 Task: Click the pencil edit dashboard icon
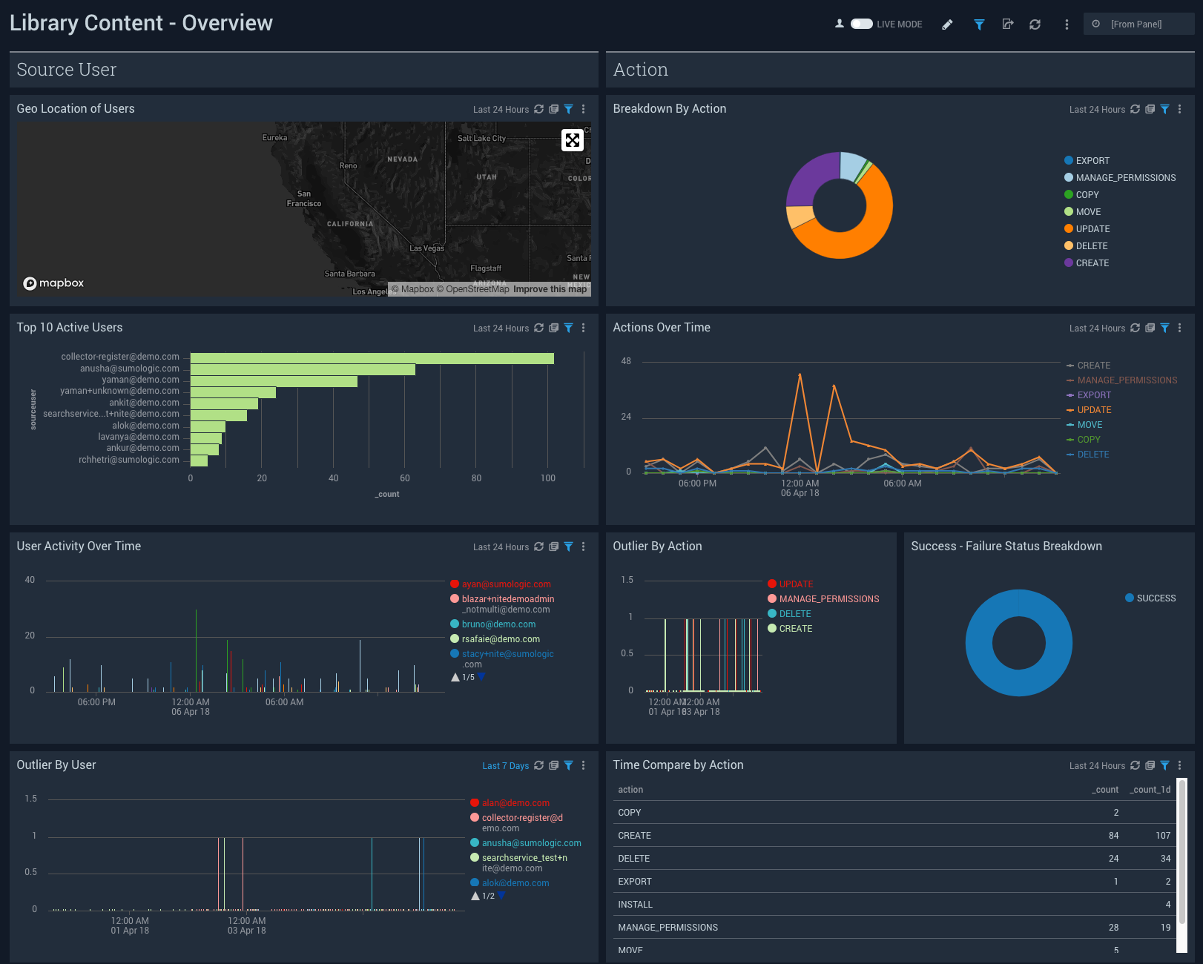[x=947, y=24]
